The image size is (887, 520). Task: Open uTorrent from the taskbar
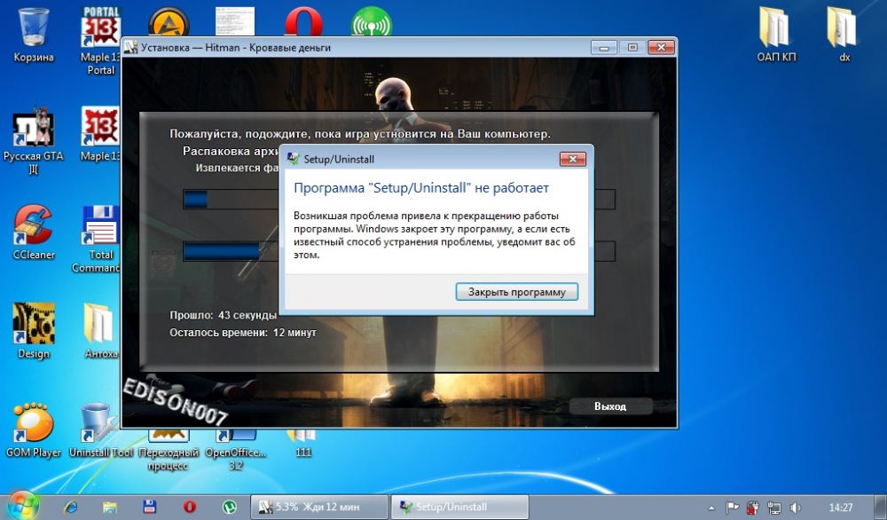coord(229,507)
